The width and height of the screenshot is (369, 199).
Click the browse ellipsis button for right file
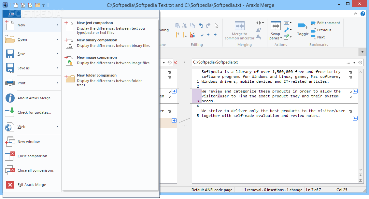(x=348, y=63)
